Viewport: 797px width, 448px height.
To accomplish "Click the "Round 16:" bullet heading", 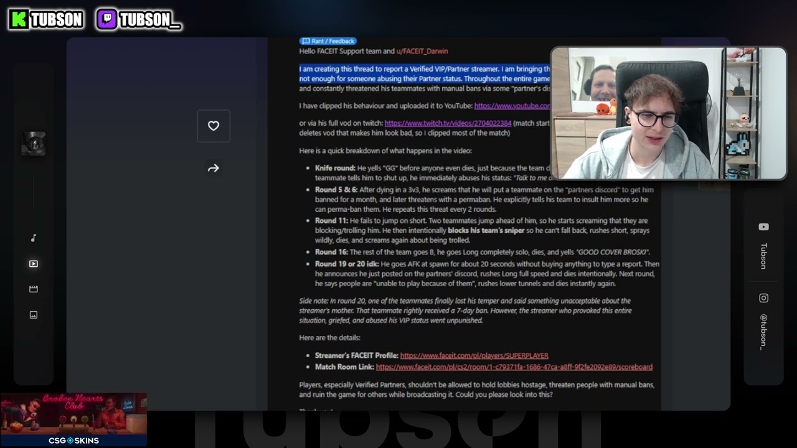I will point(331,252).
